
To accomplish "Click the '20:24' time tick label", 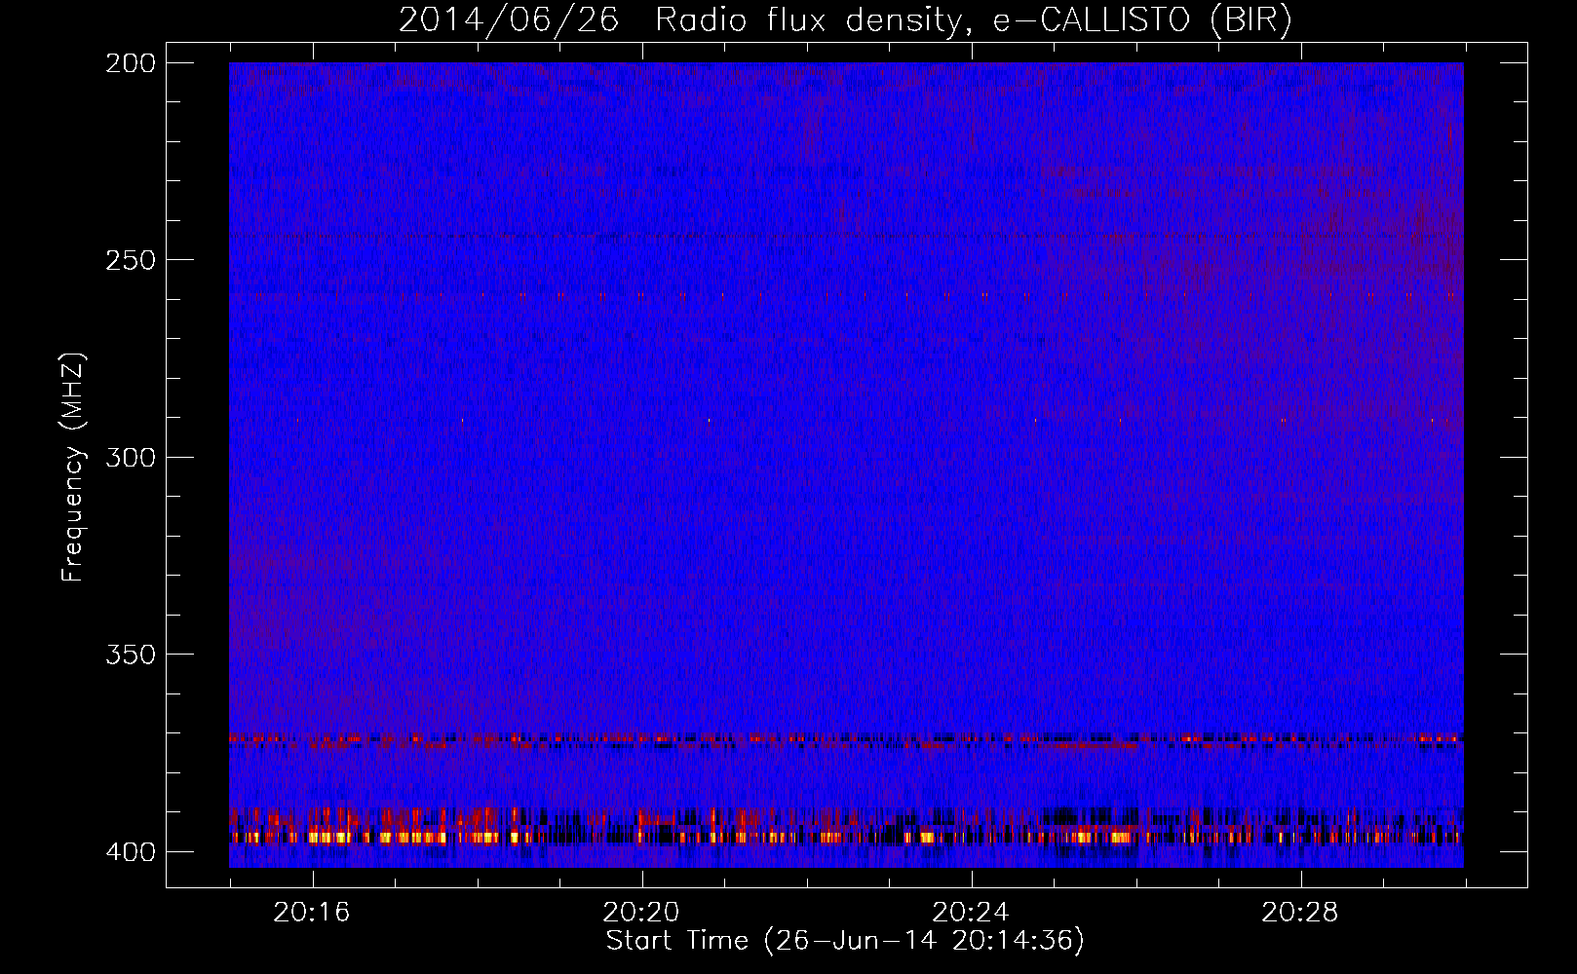I will tap(971, 912).
